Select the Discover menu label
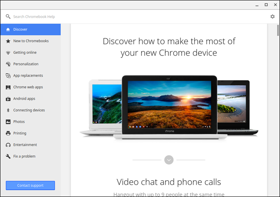This screenshot has width=280, height=197. pos(20,29)
